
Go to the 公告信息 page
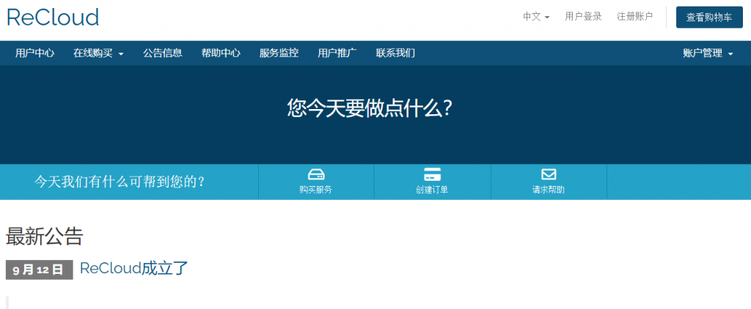(162, 53)
